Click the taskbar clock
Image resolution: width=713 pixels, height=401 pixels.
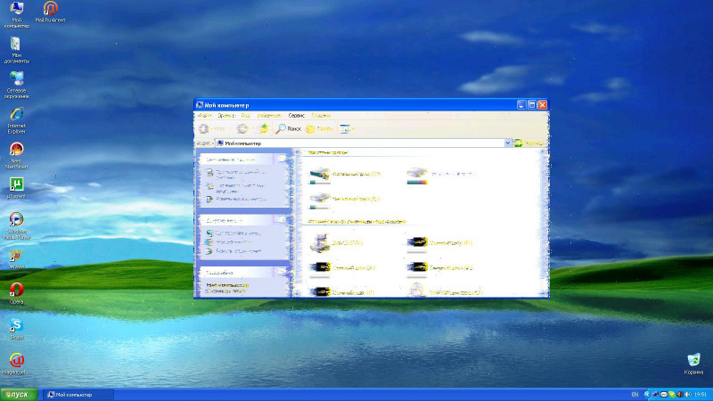pos(701,395)
